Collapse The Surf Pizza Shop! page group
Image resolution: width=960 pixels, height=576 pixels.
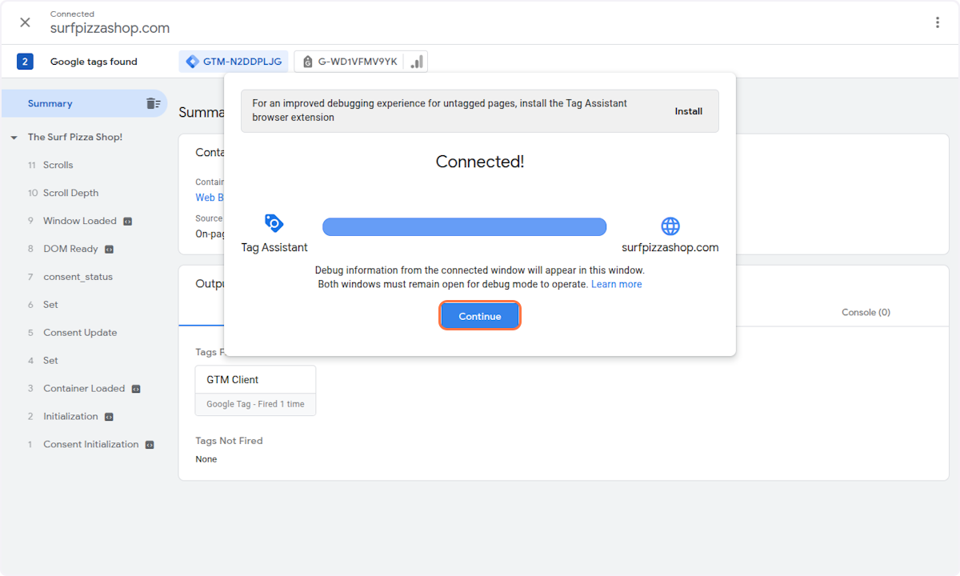(x=14, y=138)
